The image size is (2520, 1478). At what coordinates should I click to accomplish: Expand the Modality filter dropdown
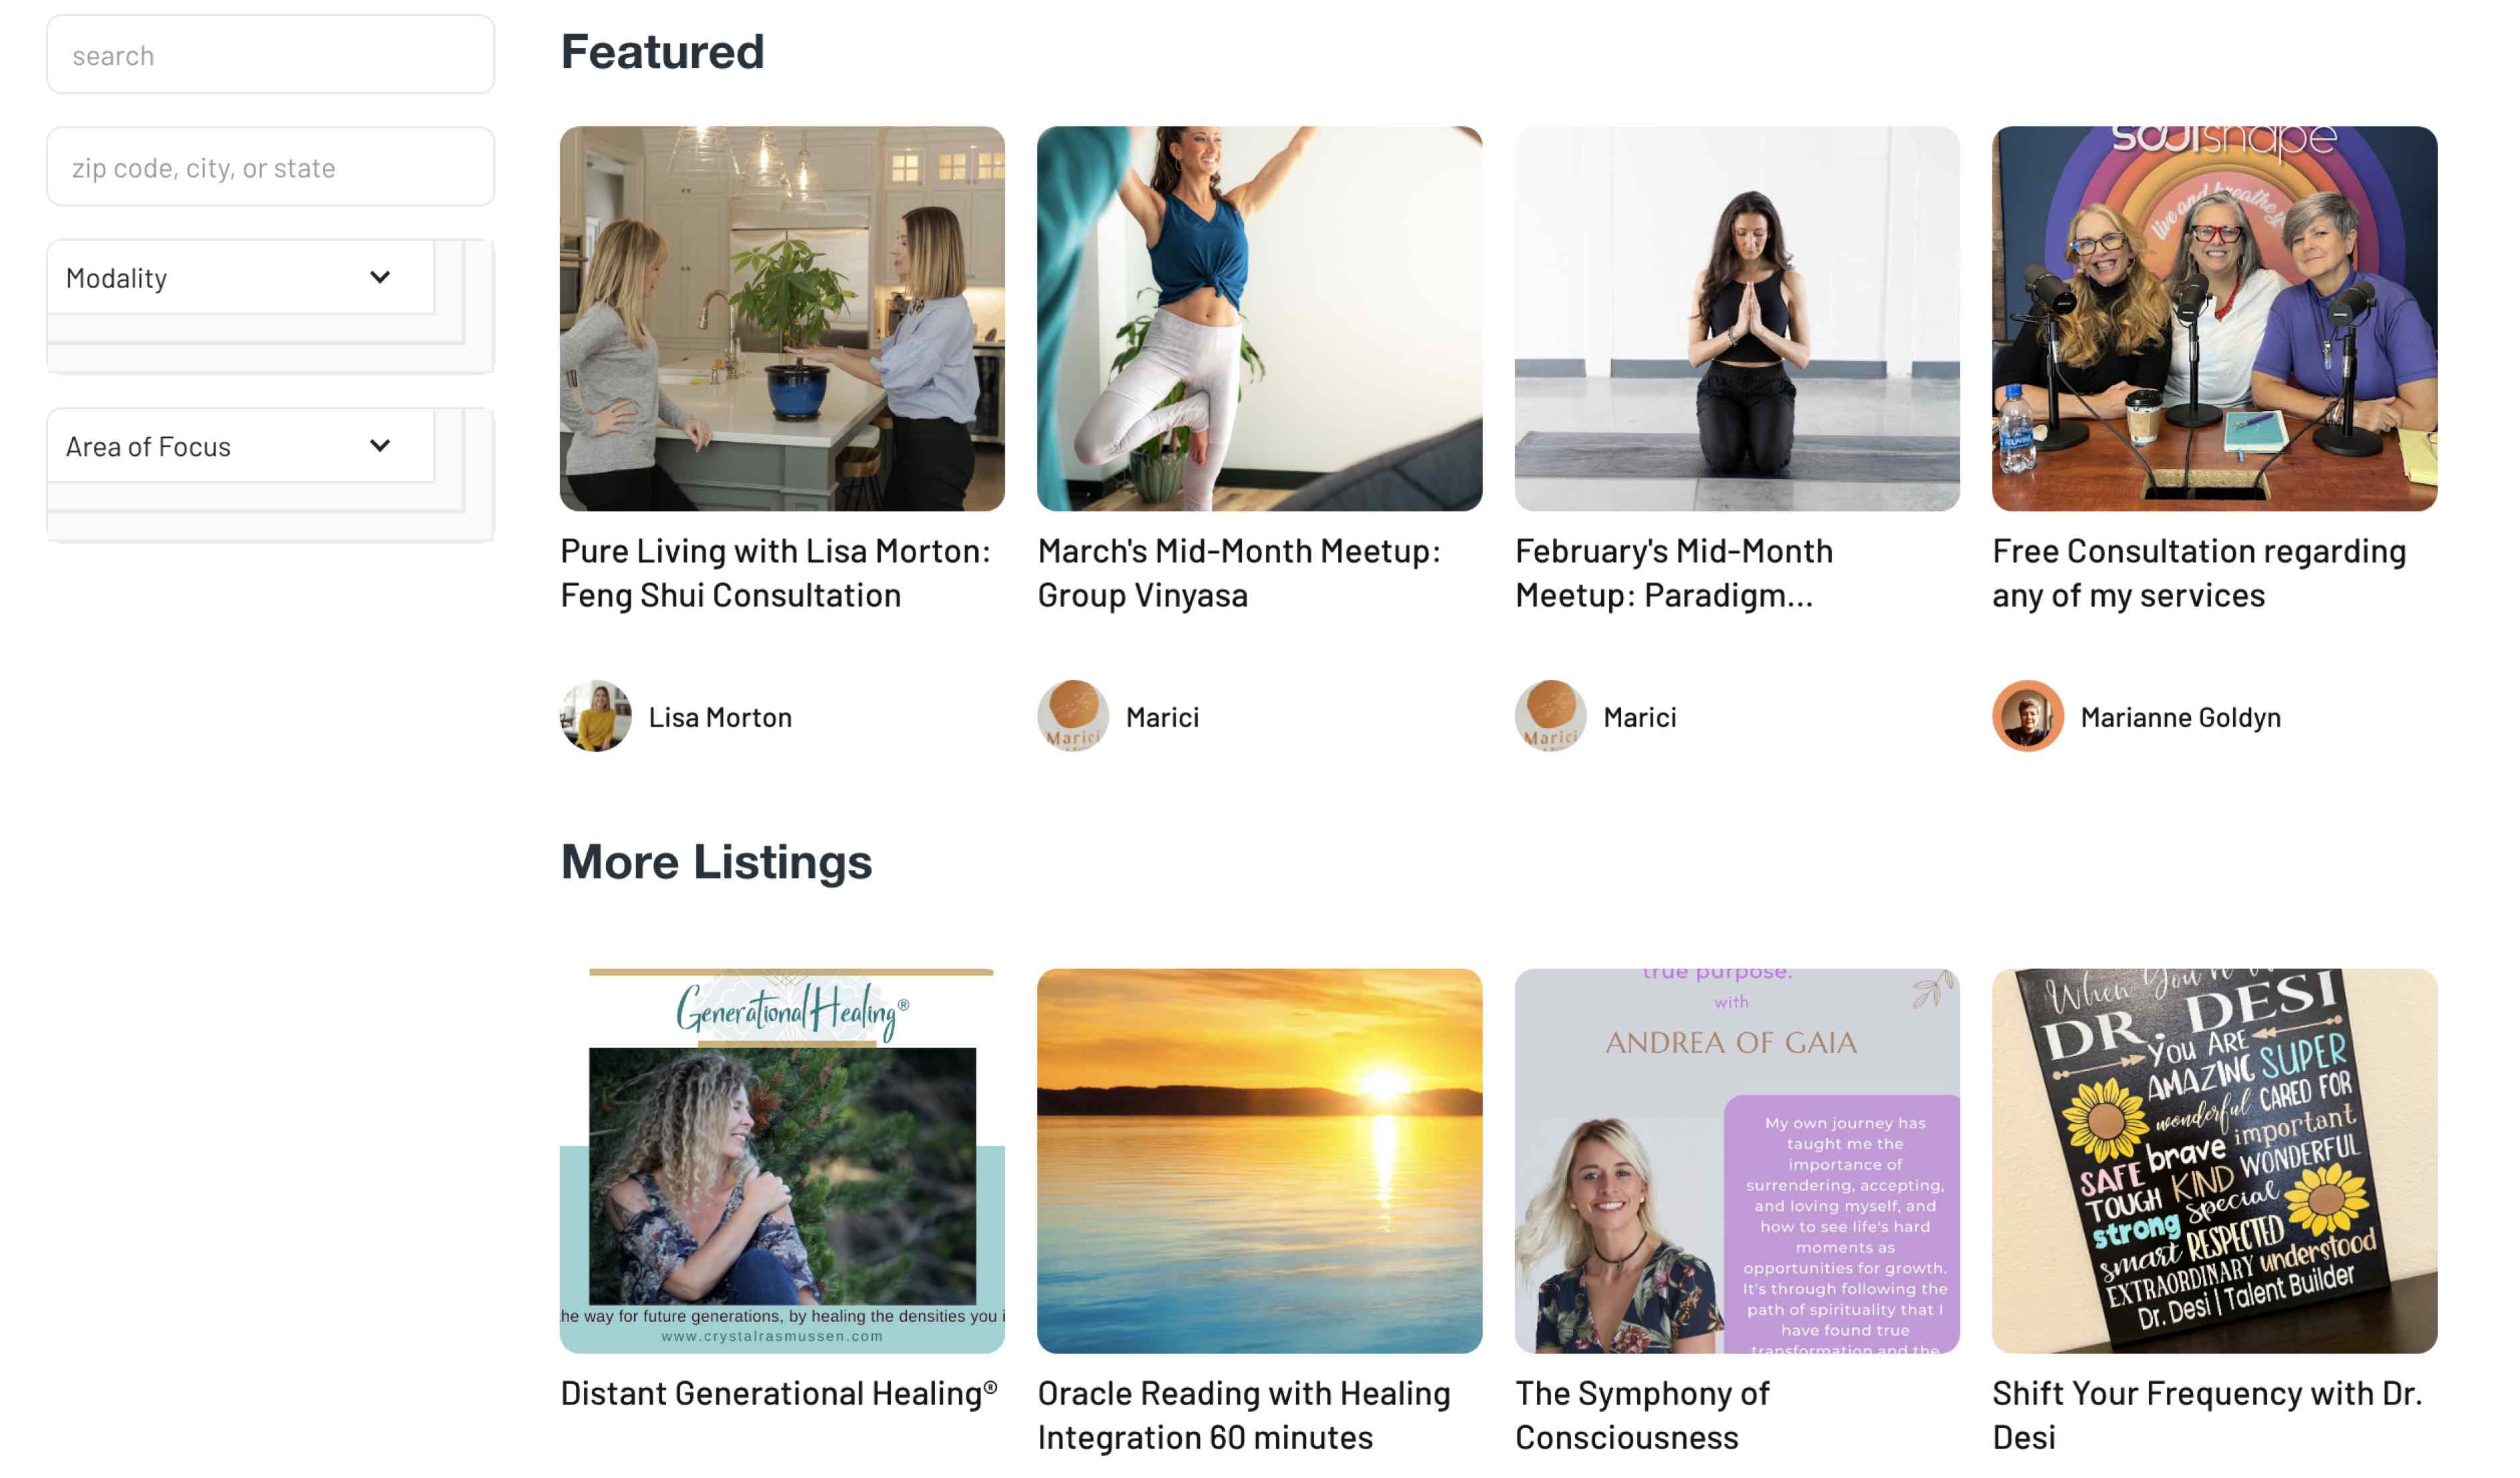[241, 278]
